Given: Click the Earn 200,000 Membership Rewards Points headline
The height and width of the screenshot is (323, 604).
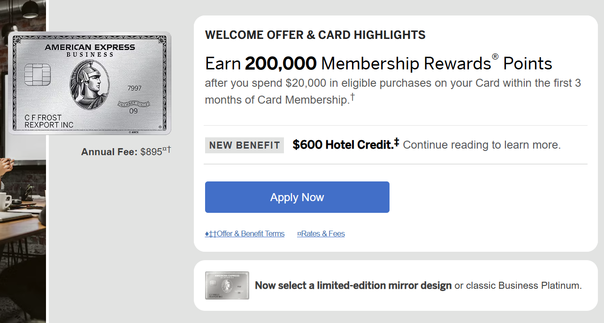Looking at the screenshot, I should [x=379, y=63].
